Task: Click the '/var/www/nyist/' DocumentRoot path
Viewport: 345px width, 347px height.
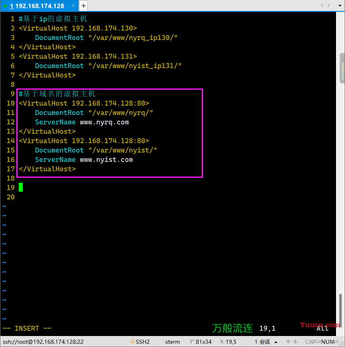Action: point(123,150)
